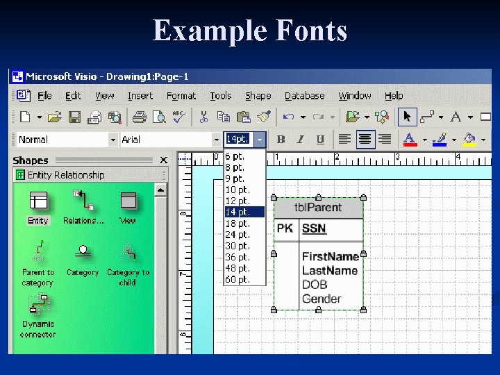This screenshot has height=375, width=500.
Task: Select the Pointer tool
Action: tap(407, 117)
